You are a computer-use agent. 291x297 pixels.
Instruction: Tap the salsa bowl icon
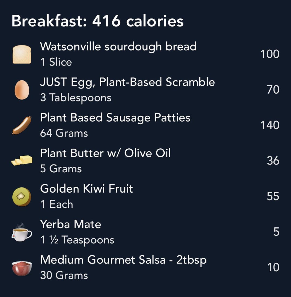pyautogui.click(x=22, y=268)
